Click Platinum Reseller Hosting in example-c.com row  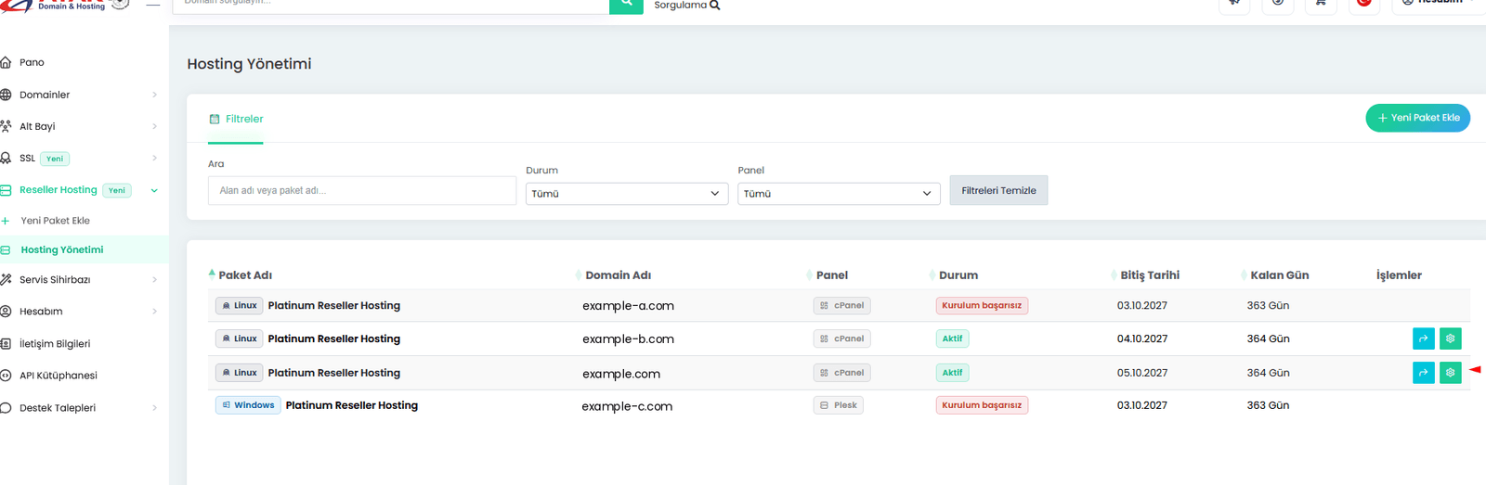352,405
